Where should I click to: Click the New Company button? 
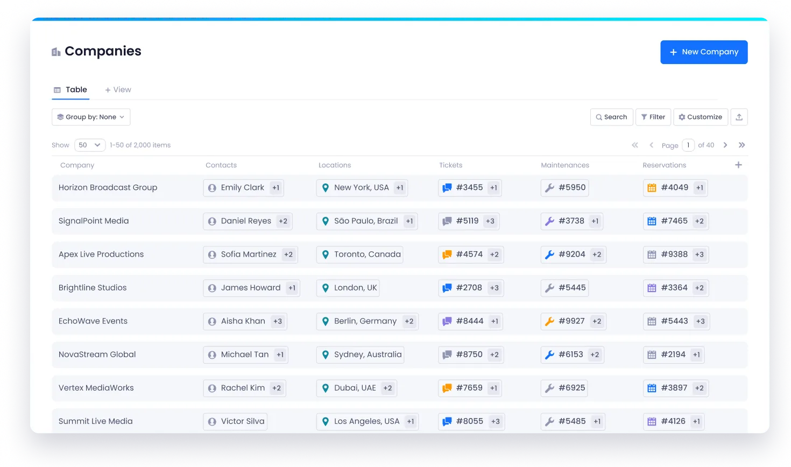click(x=704, y=52)
